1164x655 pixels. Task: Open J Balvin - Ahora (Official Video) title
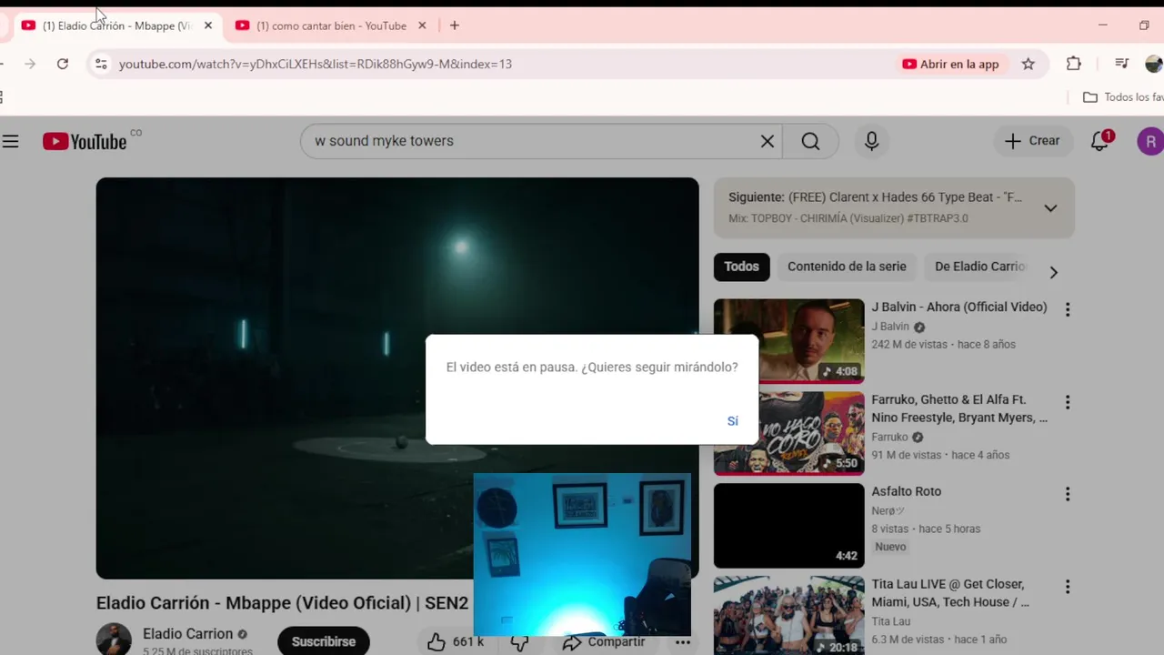pos(959,307)
